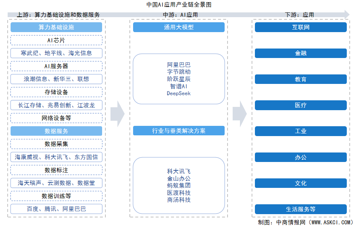This screenshot has width=357, height=228.
Task: Click the 数据服务 section header
Action: [x=57, y=131]
